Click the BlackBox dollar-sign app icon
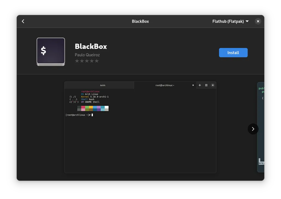The width and height of the screenshot is (281, 199). (x=51, y=51)
